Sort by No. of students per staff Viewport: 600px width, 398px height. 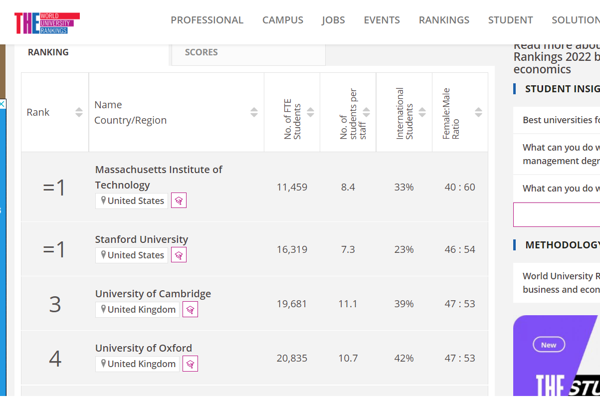point(366,112)
